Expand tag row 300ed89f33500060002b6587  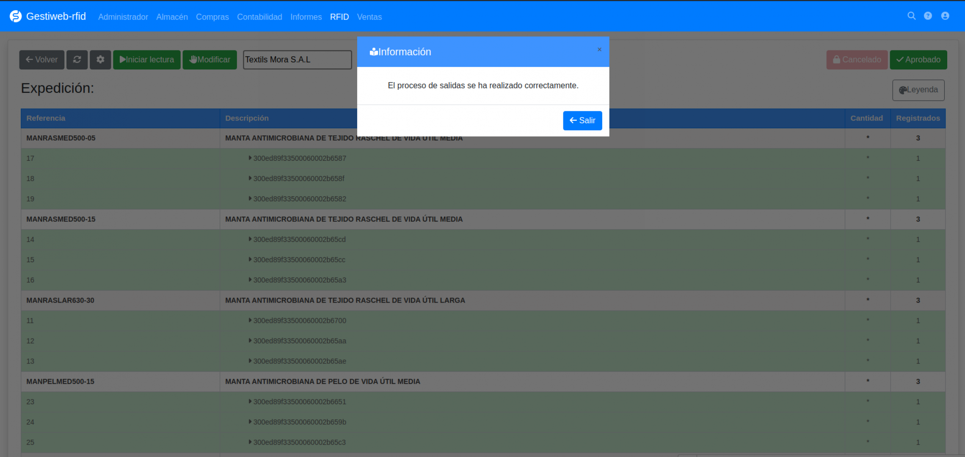(250, 158)
